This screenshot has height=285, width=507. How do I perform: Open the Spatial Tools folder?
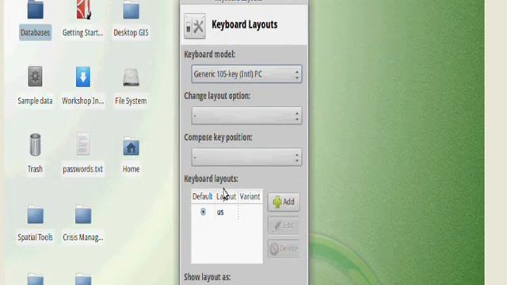tap(35, 215)
